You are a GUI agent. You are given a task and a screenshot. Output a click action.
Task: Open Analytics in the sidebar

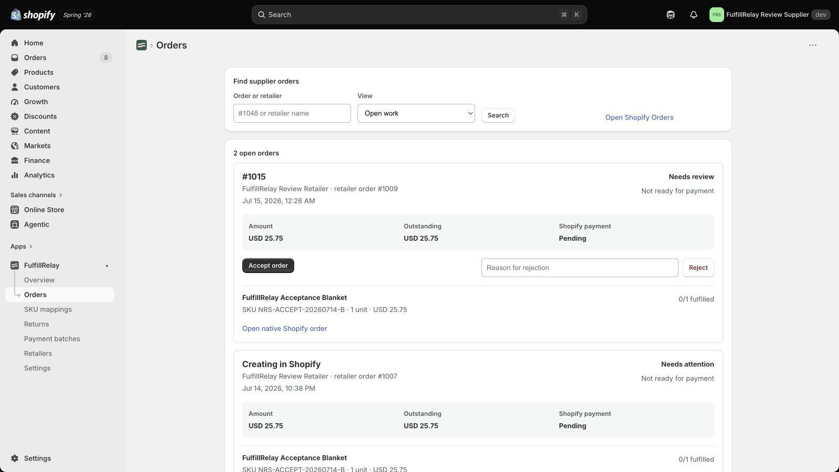pyautogui.click(x=39, y=175)
